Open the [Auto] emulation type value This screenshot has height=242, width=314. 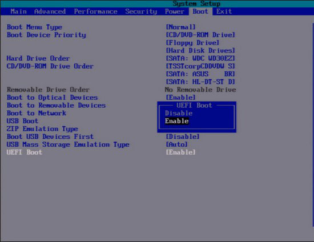176,144
